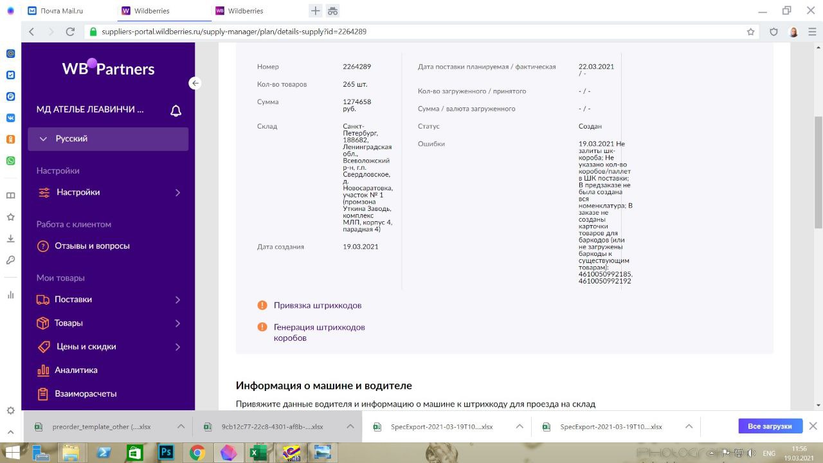
Task: Open statistics bars icon in sidebar
Action: [10, 295]
